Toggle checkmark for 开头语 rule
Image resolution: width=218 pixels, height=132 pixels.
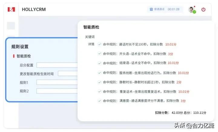(x=99, y=54)
